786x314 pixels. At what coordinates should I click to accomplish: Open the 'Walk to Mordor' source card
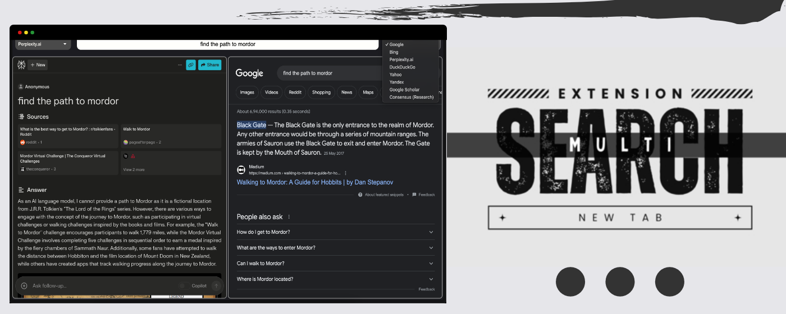[171, 136]
